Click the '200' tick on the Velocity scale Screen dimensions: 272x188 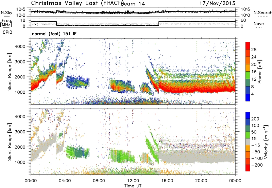pyautogui.click(x=255, y=119)
